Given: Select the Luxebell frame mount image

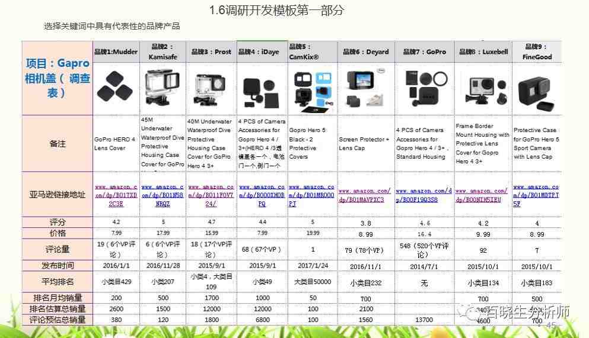Looking at the screenshot, I should point(486,91).
